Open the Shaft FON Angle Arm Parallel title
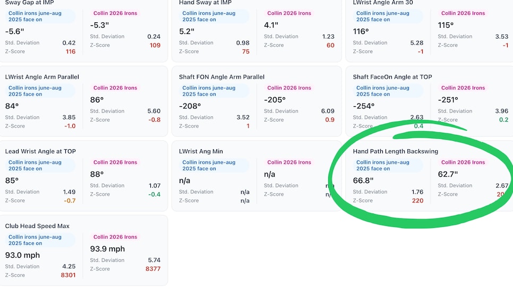The height and width of the screenshot is (289, 513). pyautogui.click(x=221, y=77)
